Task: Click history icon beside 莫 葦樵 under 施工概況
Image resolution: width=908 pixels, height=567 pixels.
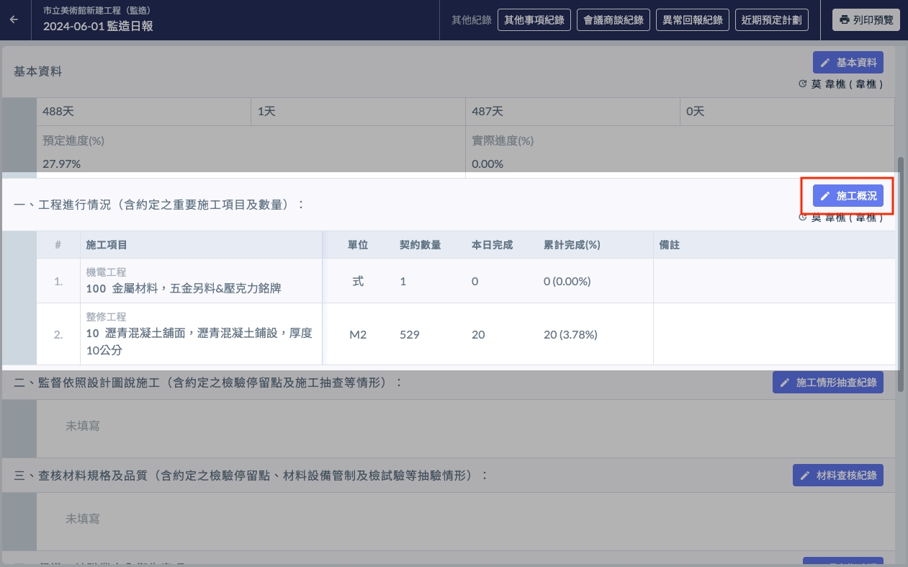Action: (803, 217)
